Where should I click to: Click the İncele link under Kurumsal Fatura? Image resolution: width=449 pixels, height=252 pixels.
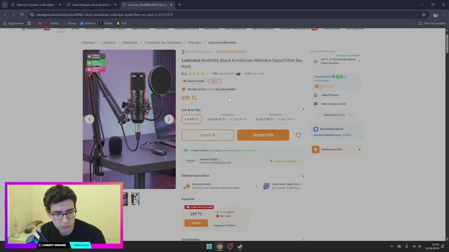point(347,135)
